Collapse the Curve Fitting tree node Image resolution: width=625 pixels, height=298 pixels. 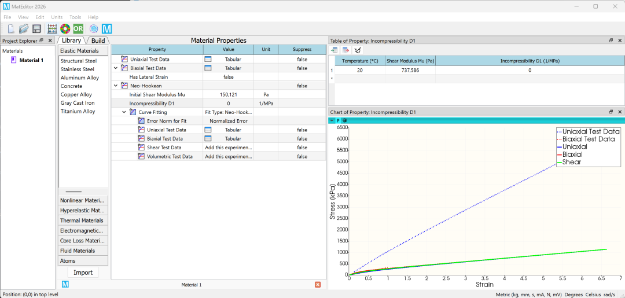[x=124, y=112]
